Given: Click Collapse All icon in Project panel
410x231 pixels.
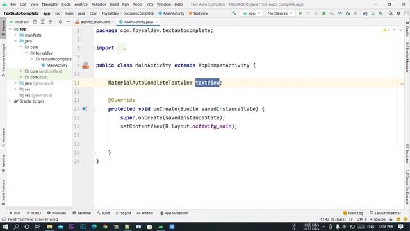Looking at the screenshot, I should click(x=51, y=22).
